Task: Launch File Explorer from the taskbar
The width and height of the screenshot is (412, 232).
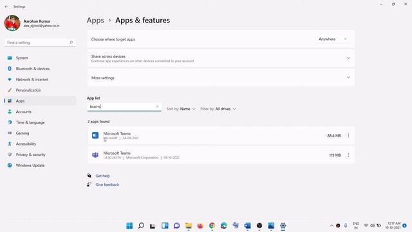Action: click(x=189, y=226)
